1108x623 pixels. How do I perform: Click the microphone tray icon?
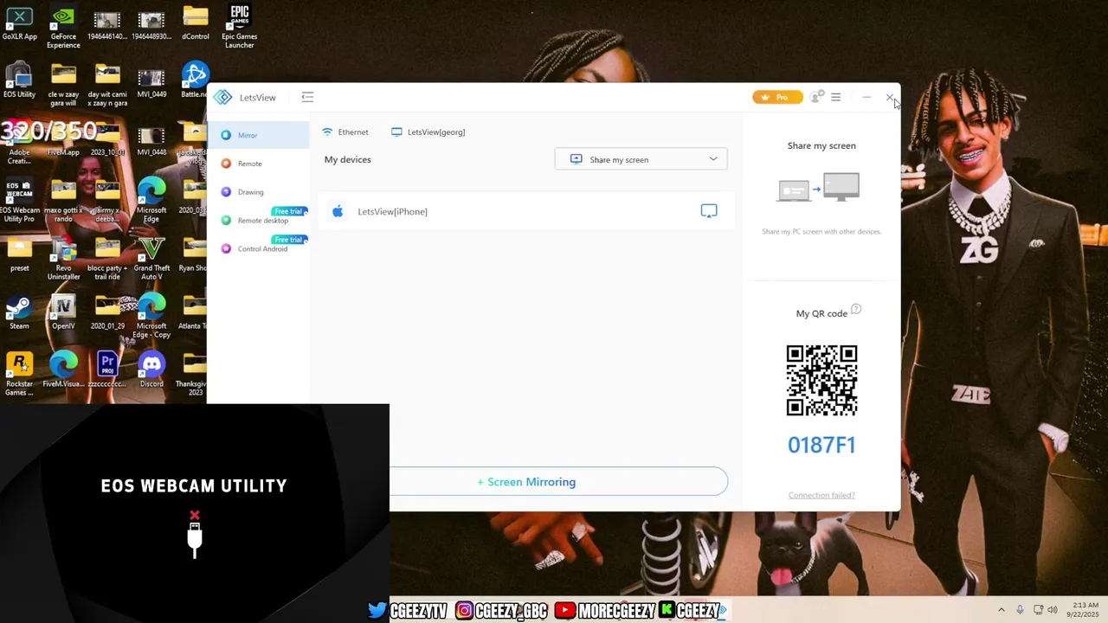[1021, 610]
